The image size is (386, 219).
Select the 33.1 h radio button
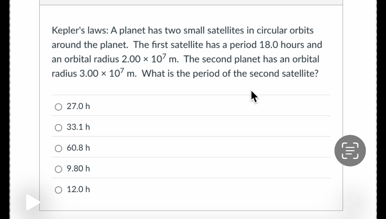point(58,127)
